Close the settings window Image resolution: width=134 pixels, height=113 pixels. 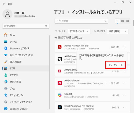(x=131, y=2)
